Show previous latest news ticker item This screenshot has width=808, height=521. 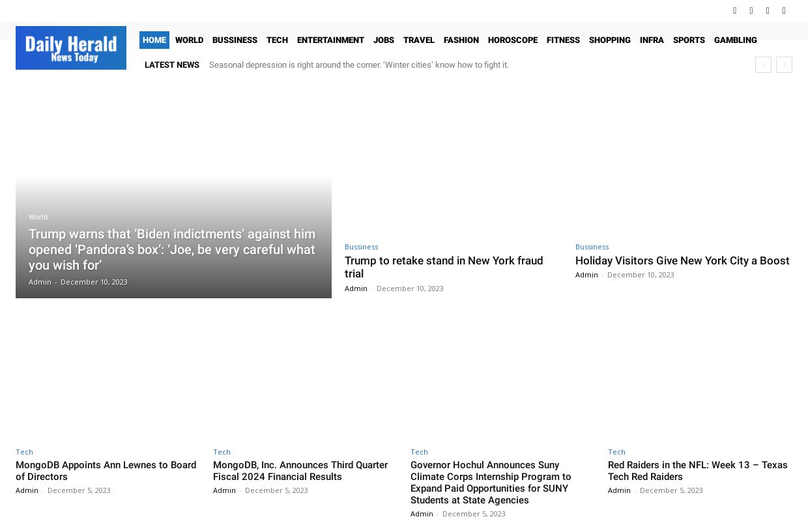(763, 64)
